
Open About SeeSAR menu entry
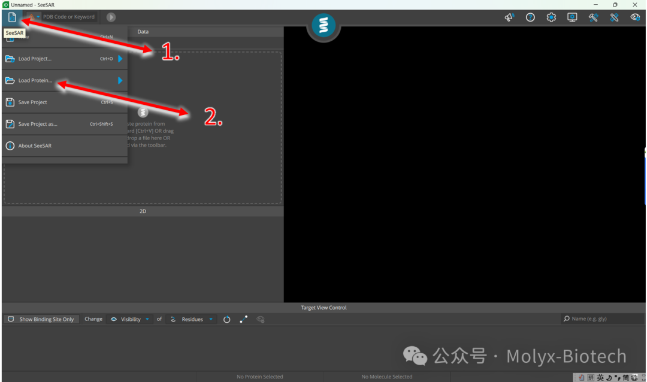65,145
